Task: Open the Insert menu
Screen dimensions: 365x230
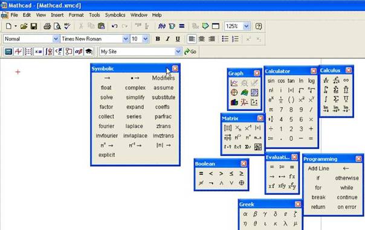Action: (57, 15)
